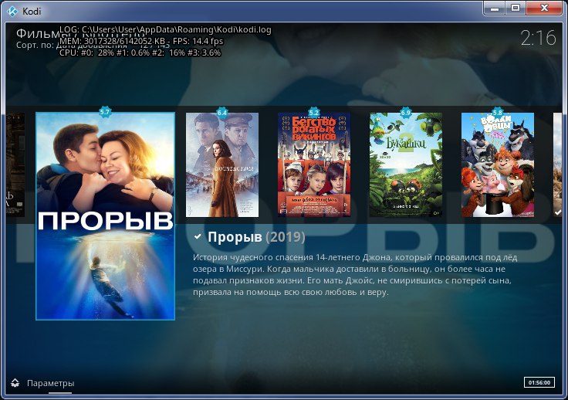Minimize the Kodi window
The height and width of the screenshot is (400, 568).
pyautogui.click(x=495, y=8)
